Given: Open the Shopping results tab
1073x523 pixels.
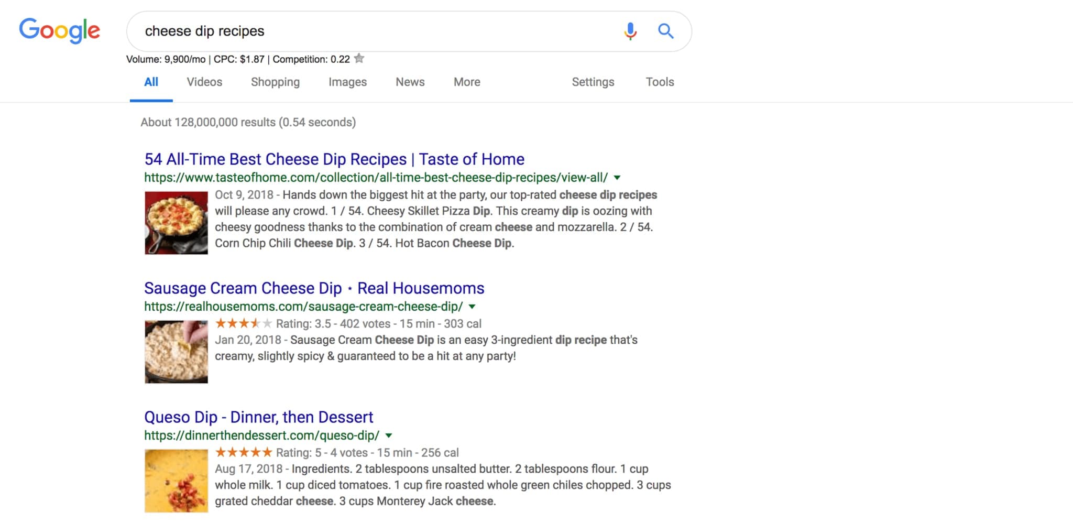Looking at the screenshot, I should point(275,82).
